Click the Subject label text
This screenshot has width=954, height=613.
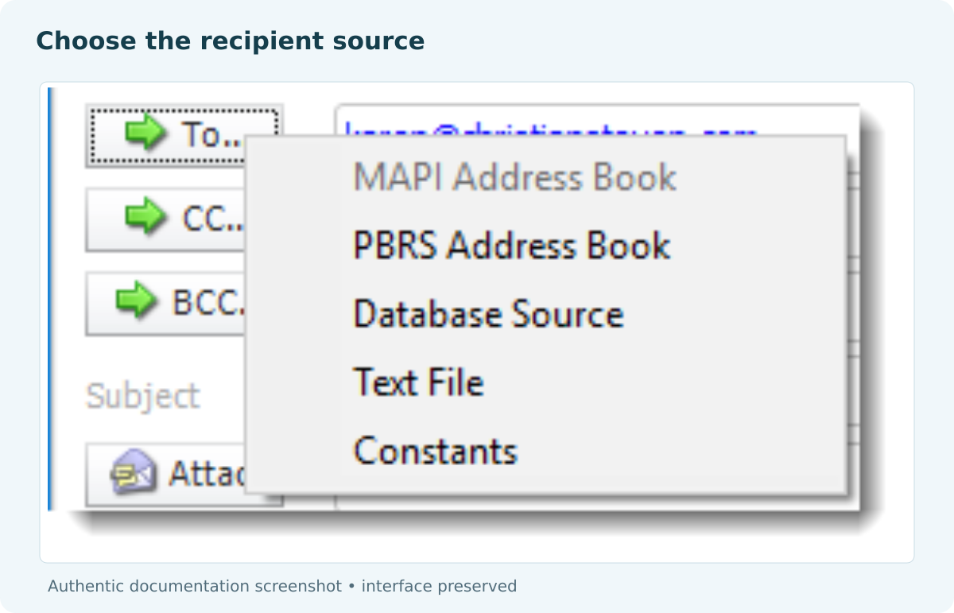click(143, 396)
